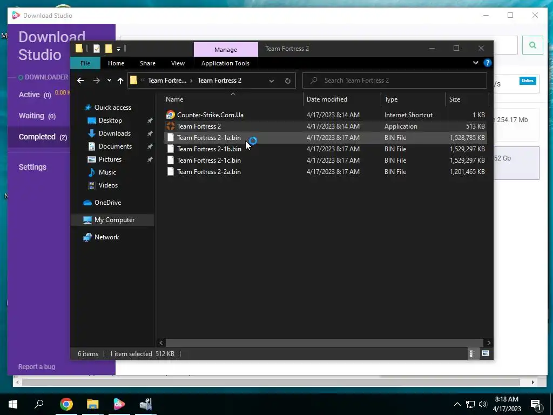Open File Explorer from the taskbar

click(92, 404)
